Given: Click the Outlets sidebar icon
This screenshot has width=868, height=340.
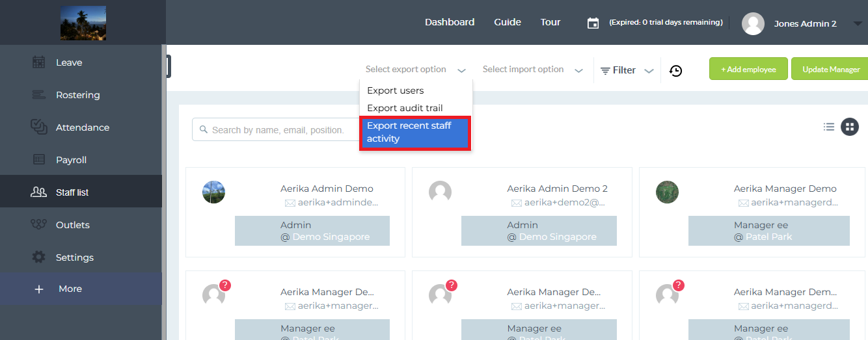Looking at the screenshot, I should [x=39, y=225].
